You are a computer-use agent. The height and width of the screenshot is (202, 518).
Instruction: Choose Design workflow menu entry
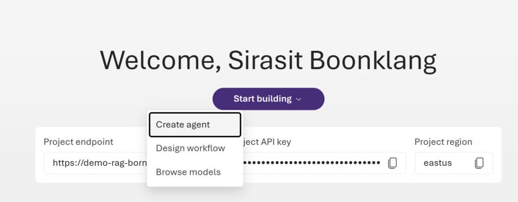pyautogui.click(x=190, y=148)
